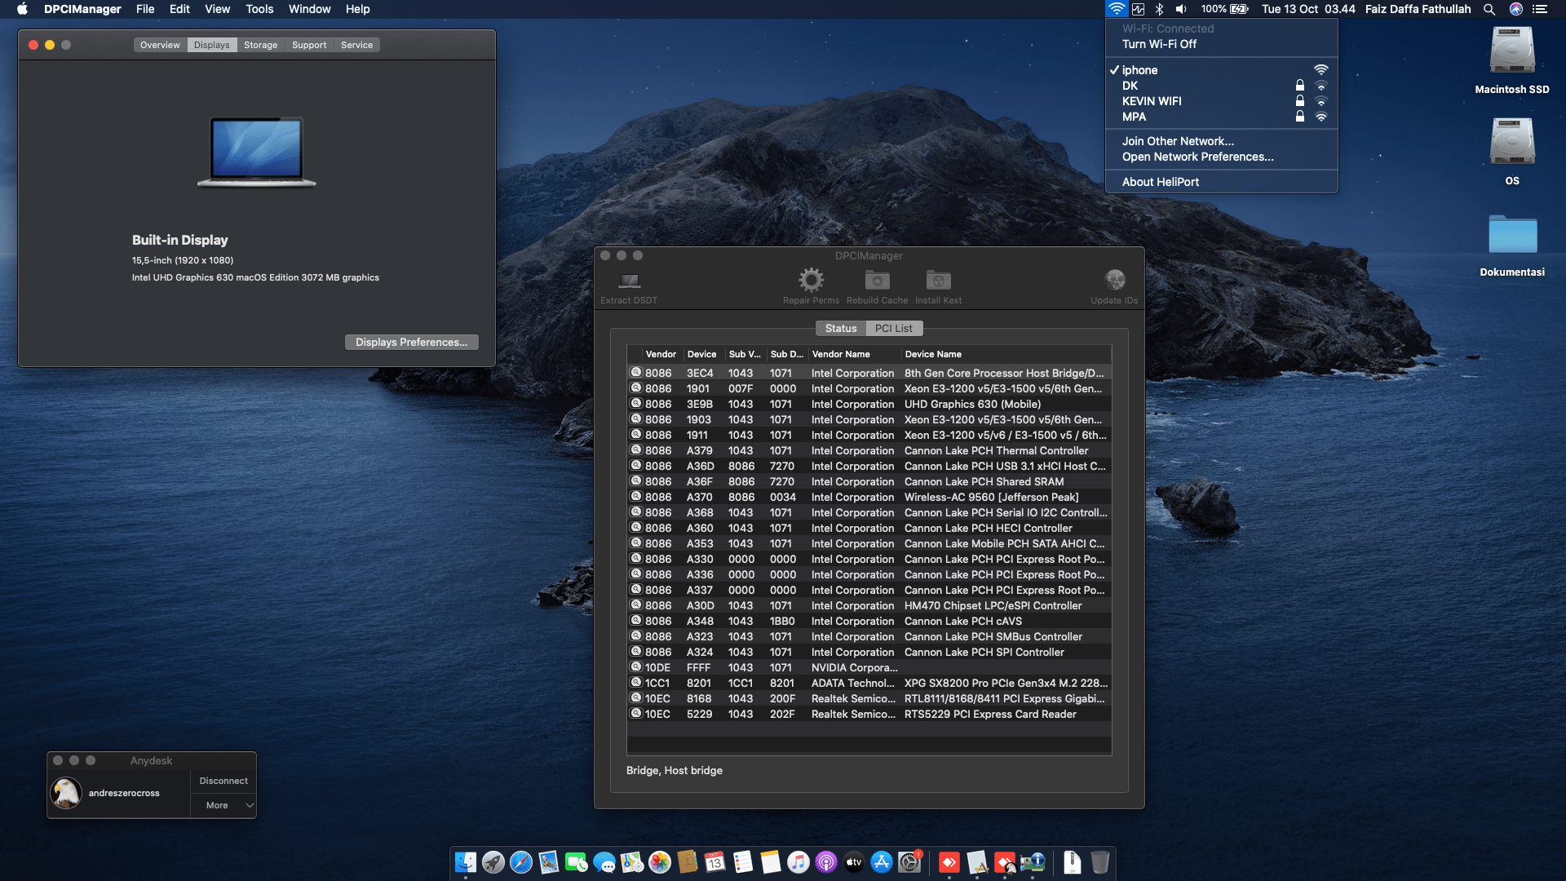Image resolution: width=1566 pixels, height=881 pixels.
Task: Open Music from the Dock
Action: click(x=798, y=862)
